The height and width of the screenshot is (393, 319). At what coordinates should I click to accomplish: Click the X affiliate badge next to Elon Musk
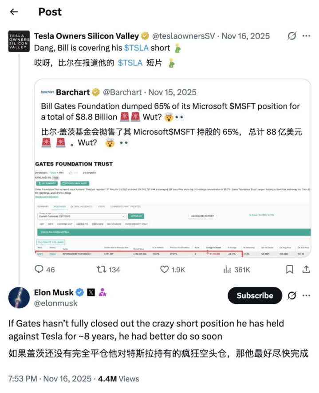(91, 292)
